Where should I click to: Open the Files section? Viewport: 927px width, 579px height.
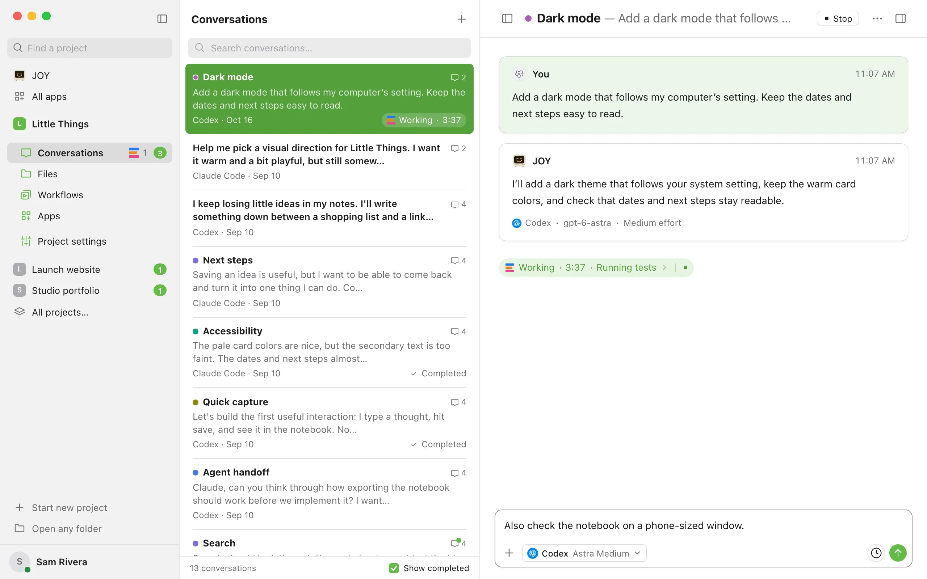click(x=90, y=174)
